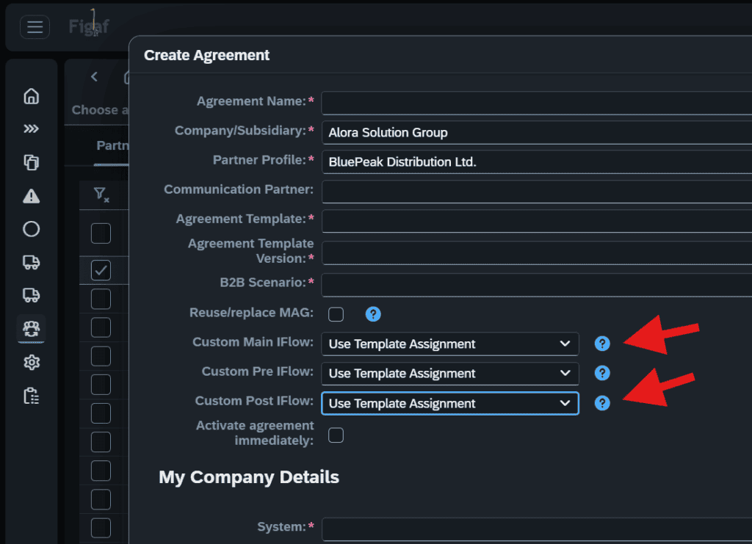Enable Activate agreement immediately checkbox
This screenshot has height=544, width=752.
(336, 435)
